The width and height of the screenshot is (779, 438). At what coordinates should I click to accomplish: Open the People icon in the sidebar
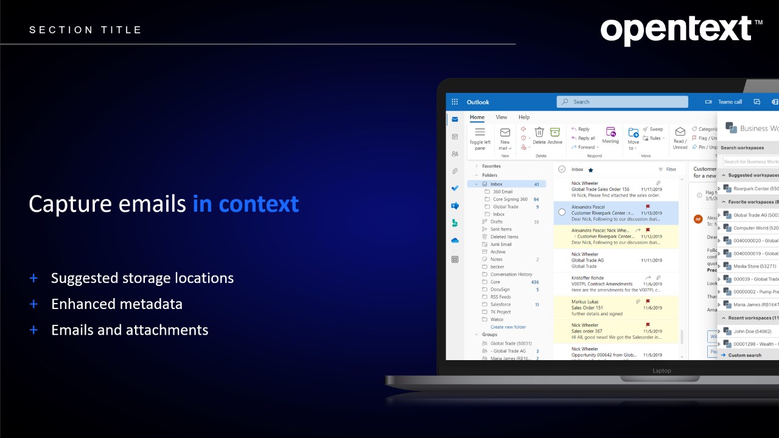[455, 154]
